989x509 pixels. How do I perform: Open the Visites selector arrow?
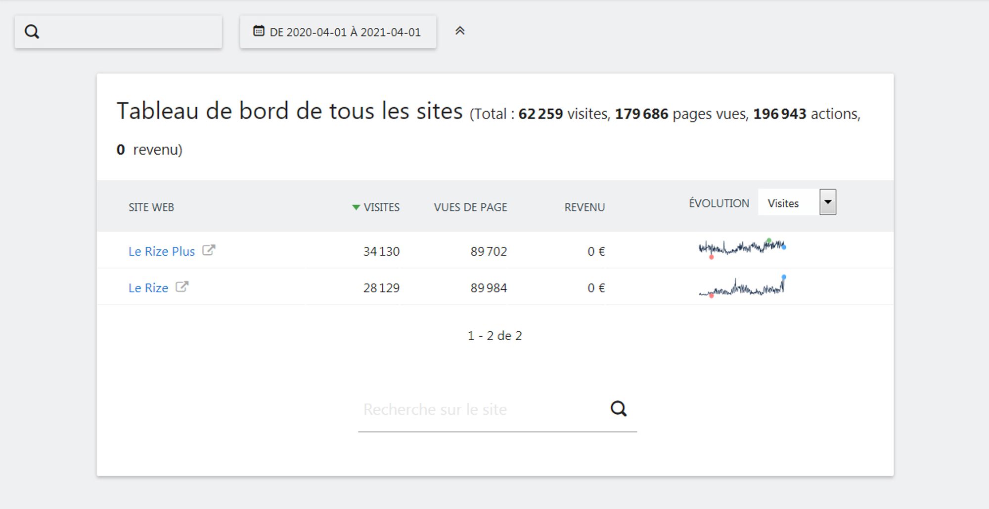click(828, 201)
